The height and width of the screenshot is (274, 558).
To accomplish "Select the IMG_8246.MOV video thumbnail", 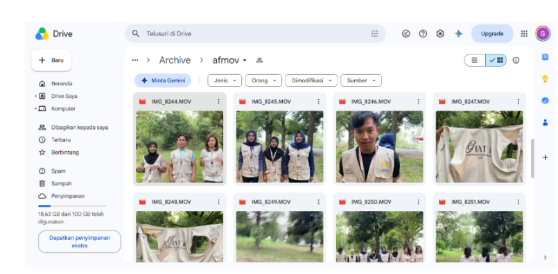I will [380, 147].
